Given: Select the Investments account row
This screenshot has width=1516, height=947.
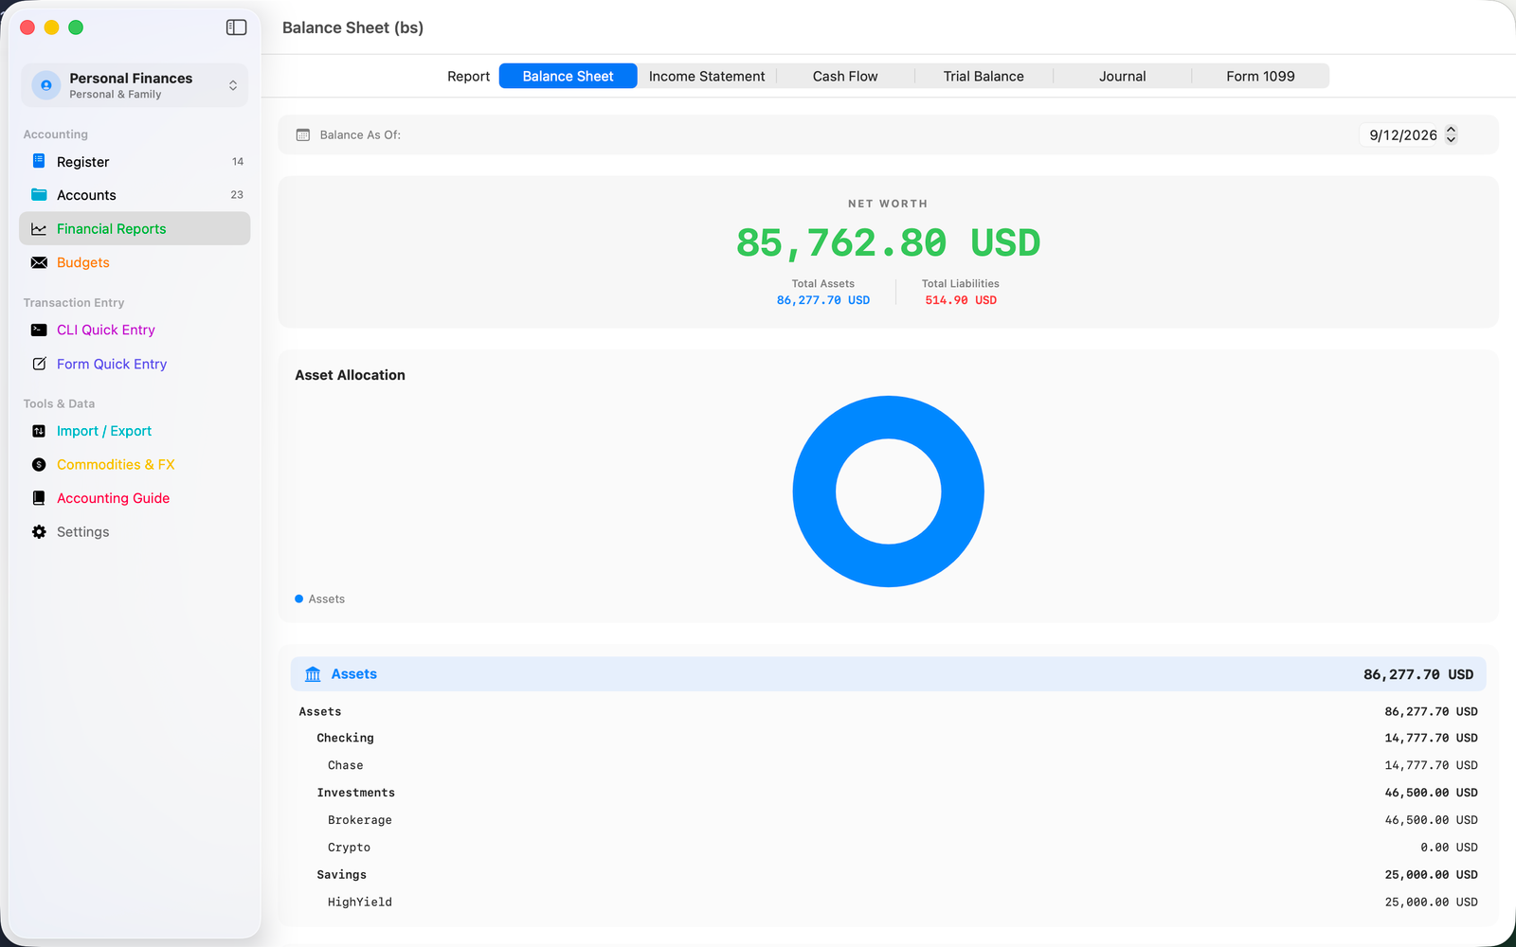Looking at the screenshot, I should 888,793.
